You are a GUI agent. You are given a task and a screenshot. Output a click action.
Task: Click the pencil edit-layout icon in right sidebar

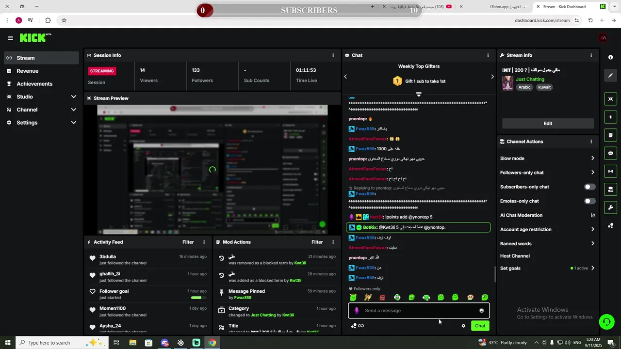(x=610, y=76)
